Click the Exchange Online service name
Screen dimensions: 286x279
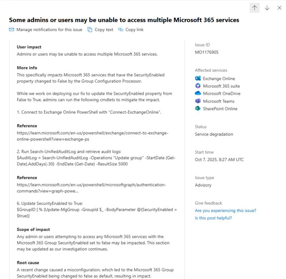coord(219,78)
